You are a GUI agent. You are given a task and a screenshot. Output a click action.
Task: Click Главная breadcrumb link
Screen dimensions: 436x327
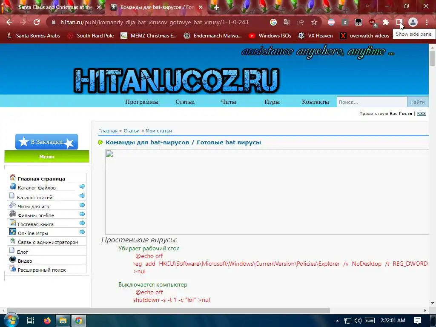click(108, 131)
